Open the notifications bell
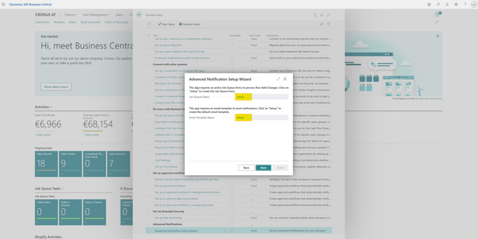The image size is (478, 239). 447,4
